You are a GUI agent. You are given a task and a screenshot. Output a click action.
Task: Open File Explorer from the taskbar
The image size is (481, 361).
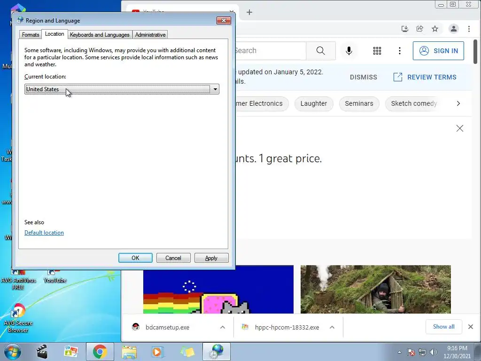point(129,352)
